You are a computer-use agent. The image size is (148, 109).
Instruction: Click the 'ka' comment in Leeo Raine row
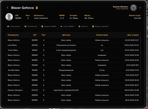[x=102, y=45]
